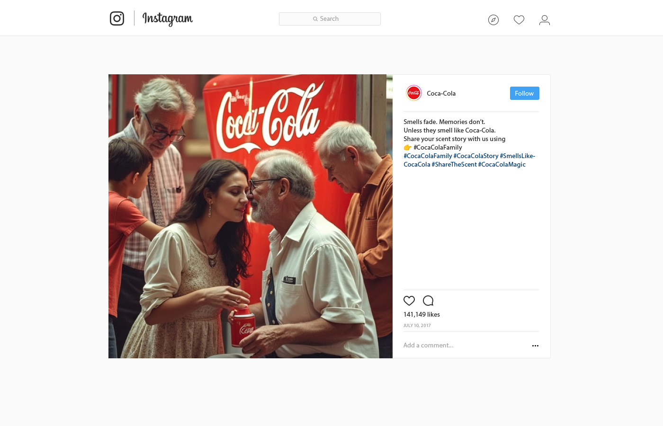Image resolution: width=663 pixels, height=426 pixels.
Task: Open the blue #CocaColaFamily hashtag link
Action: pos(428,156)
